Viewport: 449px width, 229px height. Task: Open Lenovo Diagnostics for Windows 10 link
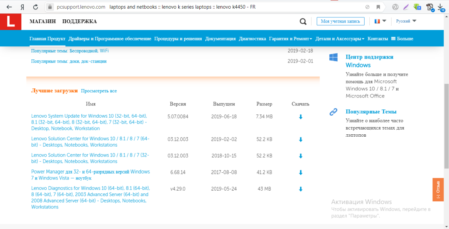tap(90, 198)
